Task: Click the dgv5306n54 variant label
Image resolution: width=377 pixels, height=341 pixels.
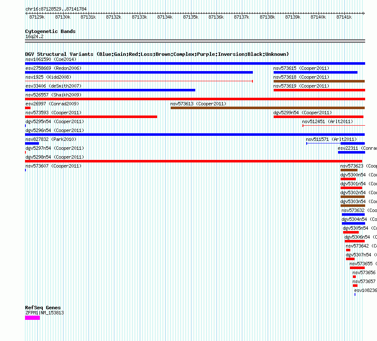Action: (x=360, y=237)
